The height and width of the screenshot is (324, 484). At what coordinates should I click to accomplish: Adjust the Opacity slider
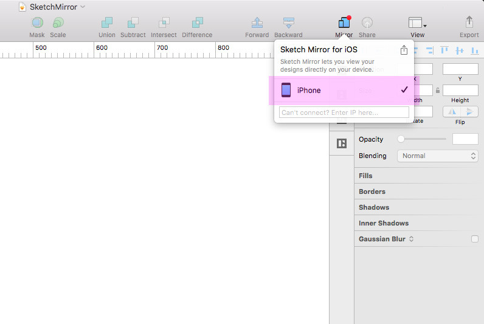click(422, 139)
